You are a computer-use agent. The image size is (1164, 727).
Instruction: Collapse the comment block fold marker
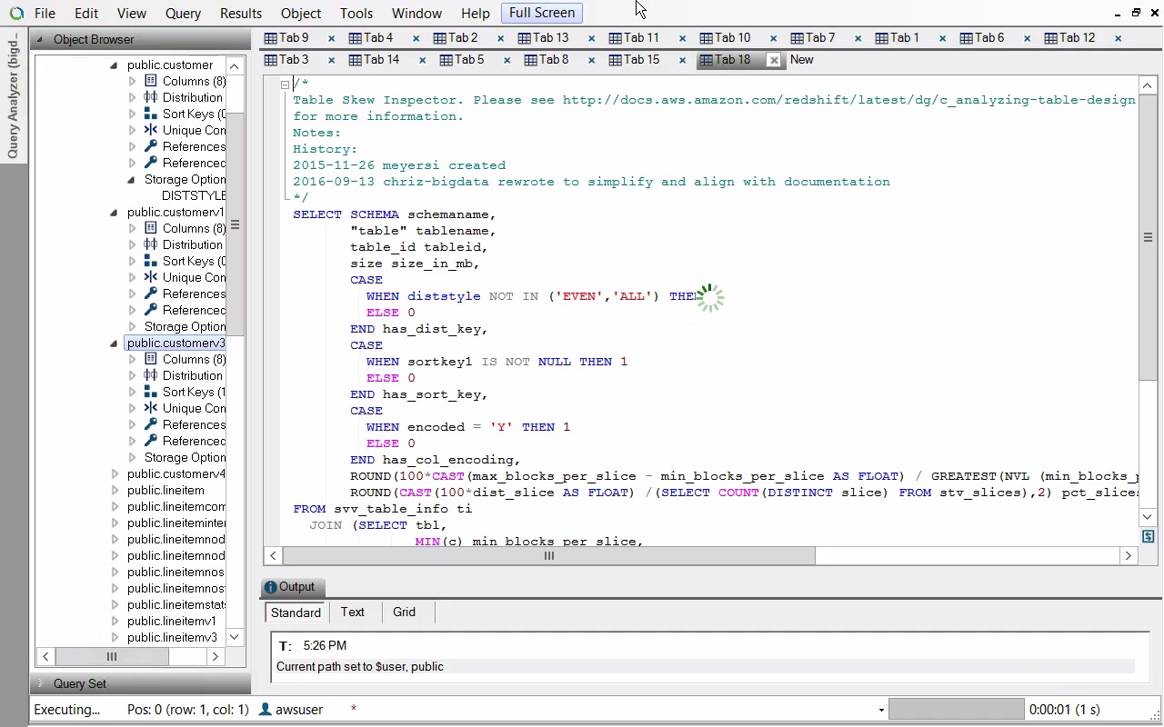[x=285, y=85]
